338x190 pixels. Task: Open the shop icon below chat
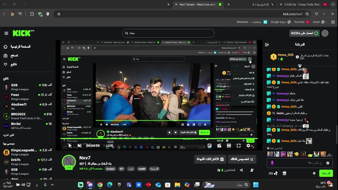tap(284, 173)
